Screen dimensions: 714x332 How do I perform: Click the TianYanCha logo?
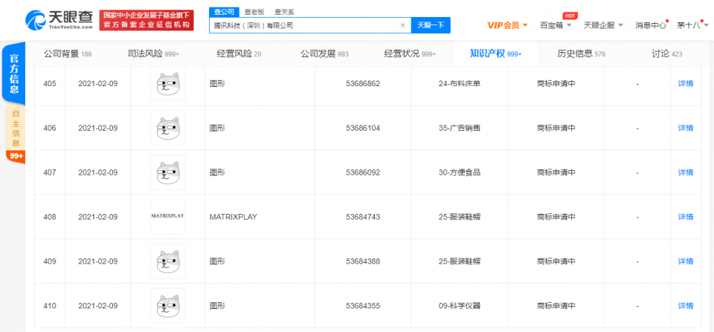[59, 20]
